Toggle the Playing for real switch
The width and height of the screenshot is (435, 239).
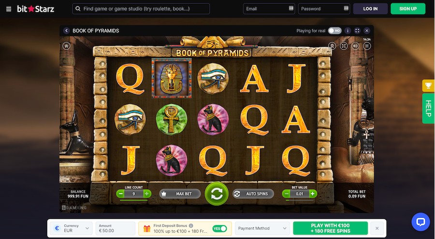(334, 31)
